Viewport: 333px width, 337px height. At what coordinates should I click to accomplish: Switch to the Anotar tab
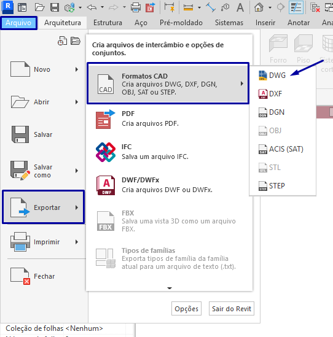coord(299,23)
